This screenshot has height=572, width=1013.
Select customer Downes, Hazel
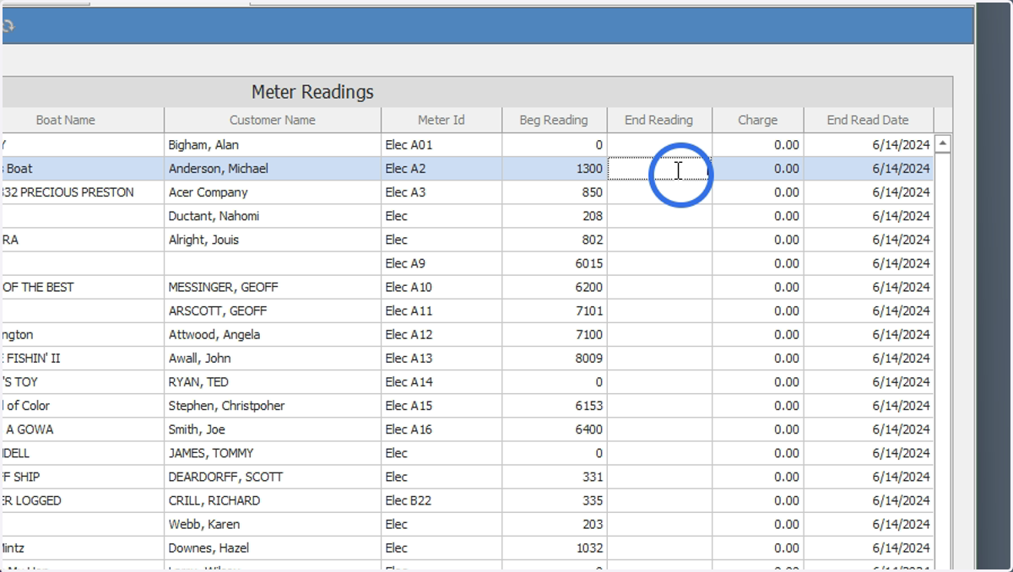[209, 548]
